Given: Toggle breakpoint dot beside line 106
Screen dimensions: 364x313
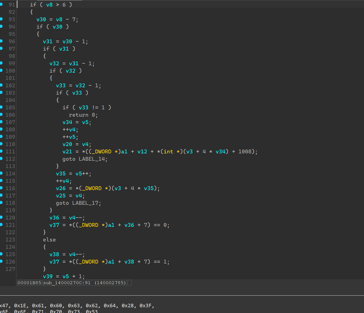Looking at the screenshot, I should coord(1,114).
